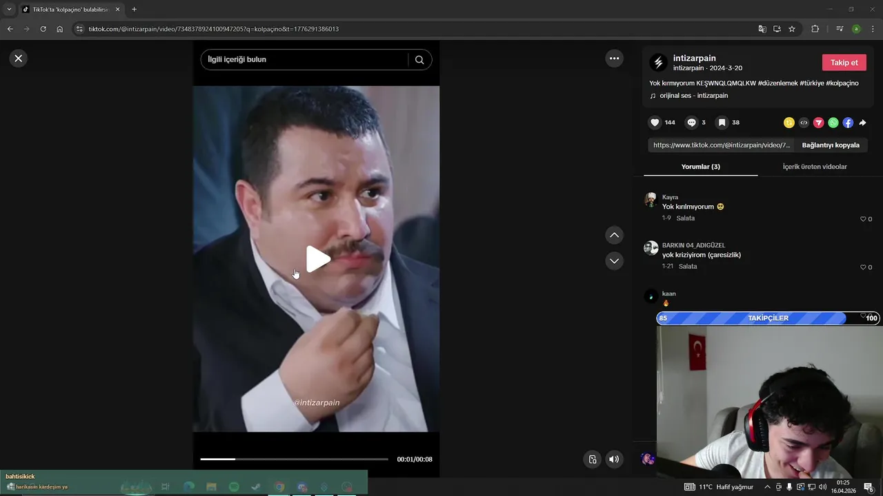Screen dimensions: 883x496
Task: Repost with the yellow repost icon
Action: pos(789,123)
